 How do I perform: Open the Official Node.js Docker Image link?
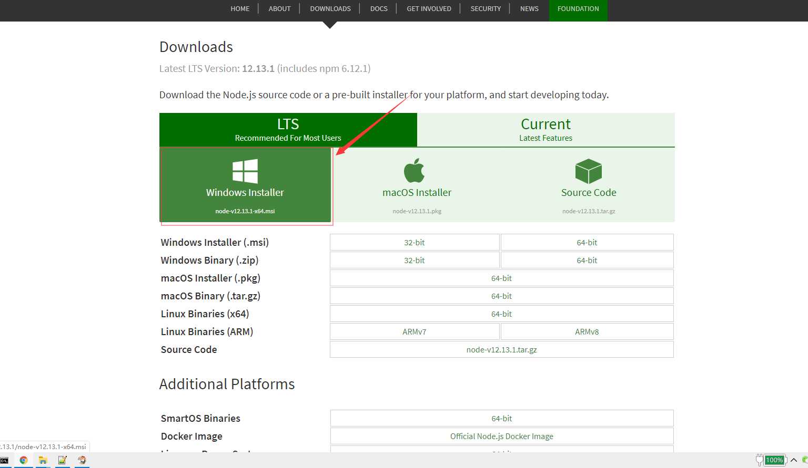point(501,436)
